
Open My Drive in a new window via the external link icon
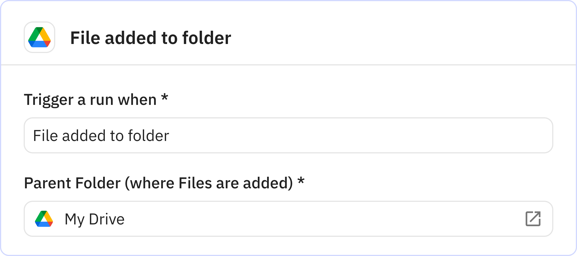point(533,219)
